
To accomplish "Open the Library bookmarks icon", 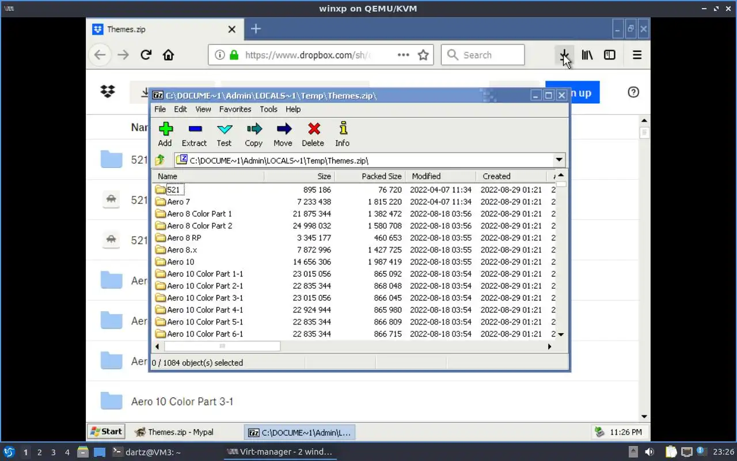I will 587,55.
